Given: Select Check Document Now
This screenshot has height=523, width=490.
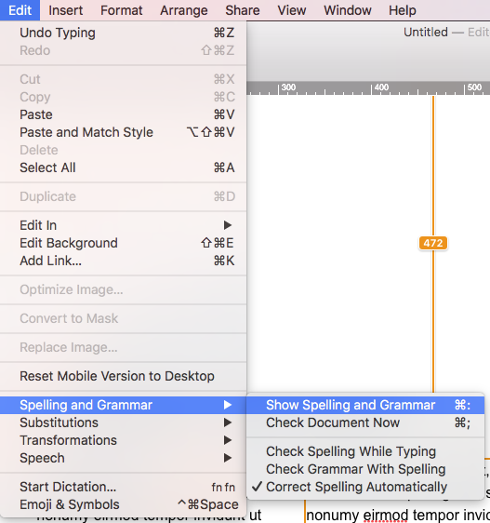Looking at the screenshot, I should pos(365,422).
